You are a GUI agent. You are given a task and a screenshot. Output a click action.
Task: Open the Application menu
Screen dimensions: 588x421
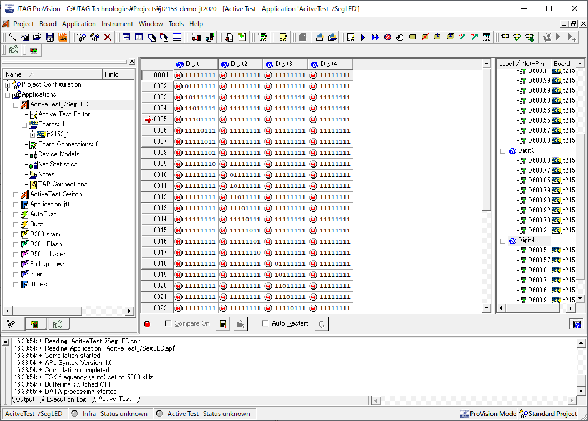79,24
